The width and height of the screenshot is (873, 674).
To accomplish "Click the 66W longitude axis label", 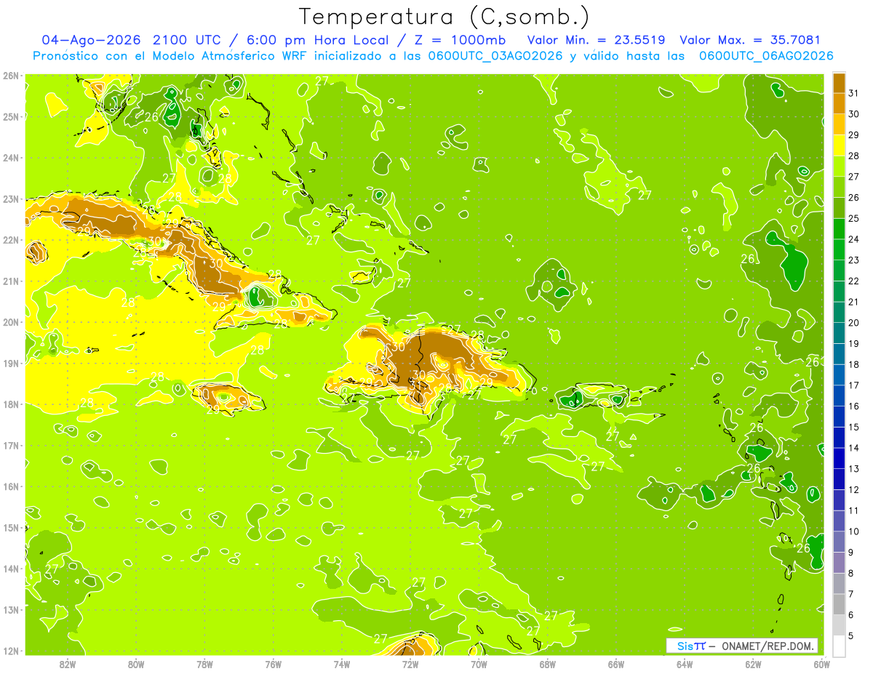I will [x=616, y=663].
